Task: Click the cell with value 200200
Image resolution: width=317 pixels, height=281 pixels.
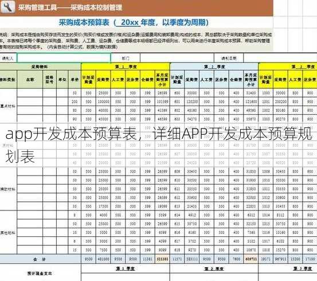Action: [x=280, y=102]
